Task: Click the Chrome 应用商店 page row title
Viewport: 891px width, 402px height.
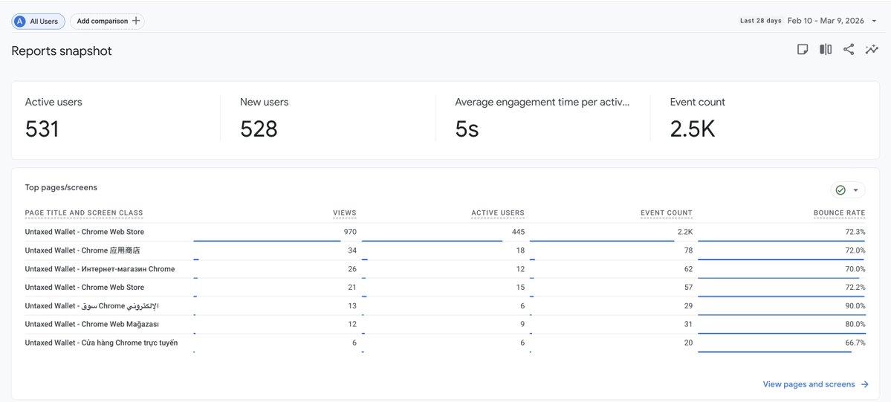Action: click(x=82, y=250)
